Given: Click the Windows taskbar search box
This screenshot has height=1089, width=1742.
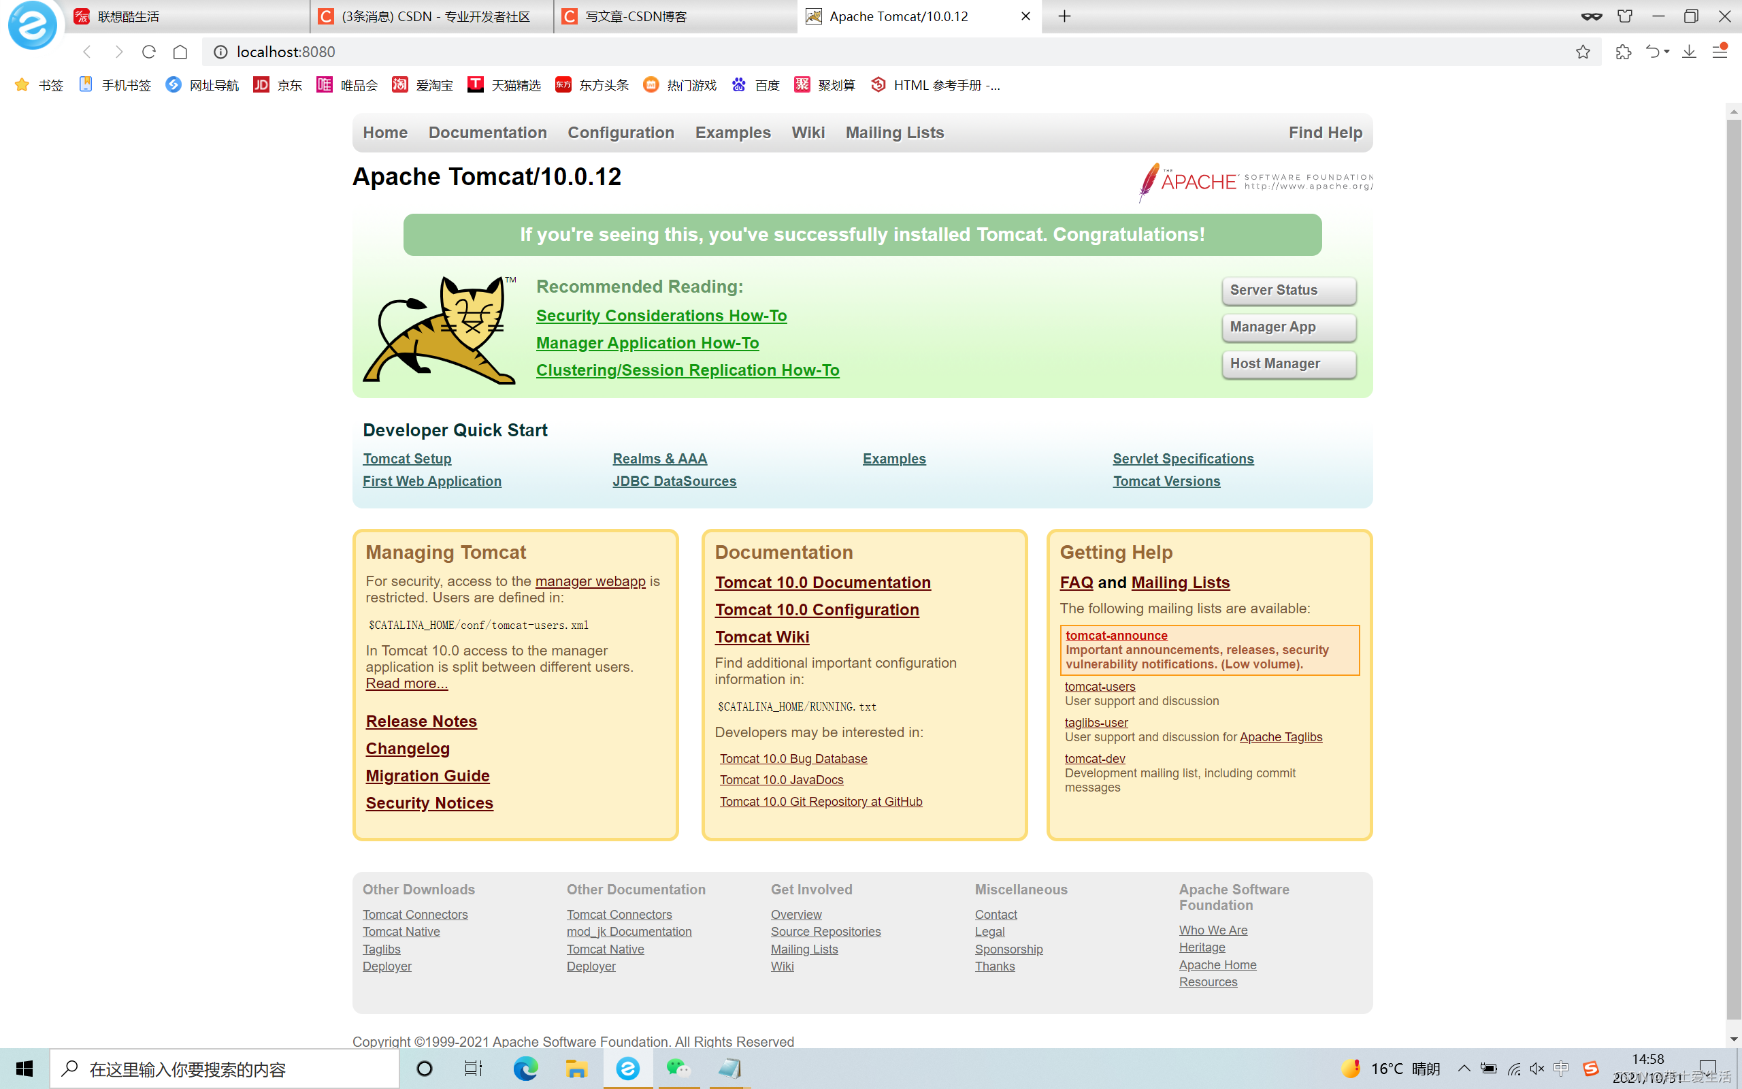Looking at the screenshot, I should point(225,1069).
